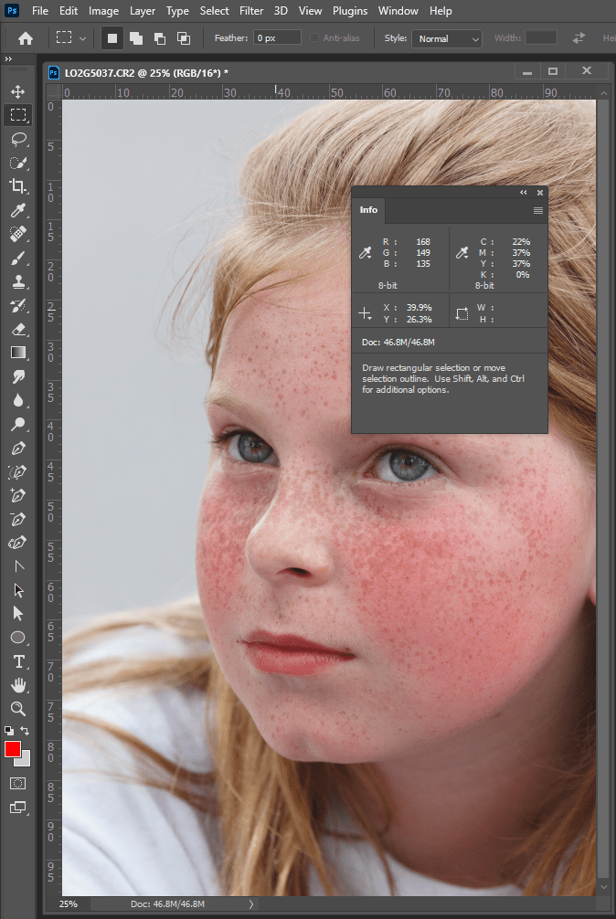Toggle Quick Mask mode
The width and height of the screenshot is (616, 919).
pos(18,784)
